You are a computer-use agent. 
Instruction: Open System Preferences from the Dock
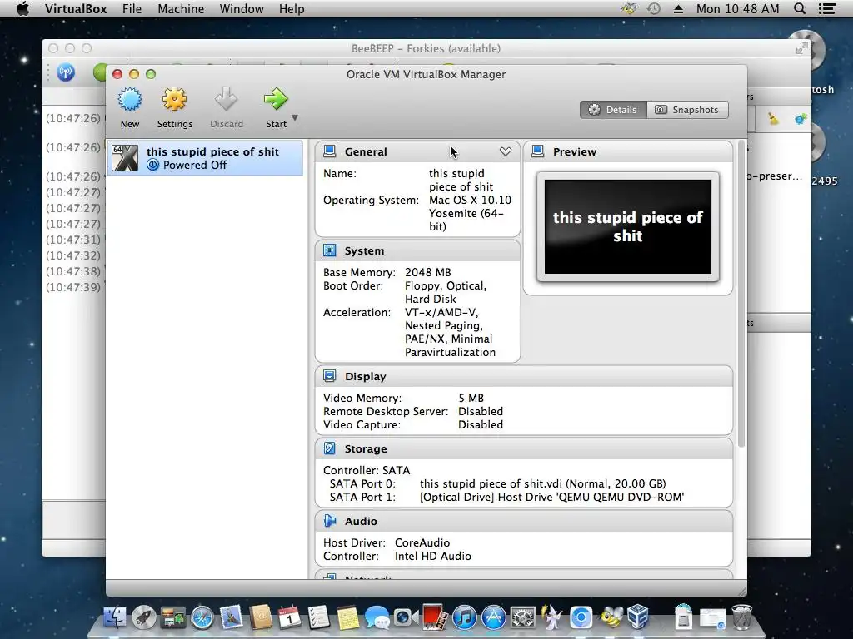click(523, 618)
